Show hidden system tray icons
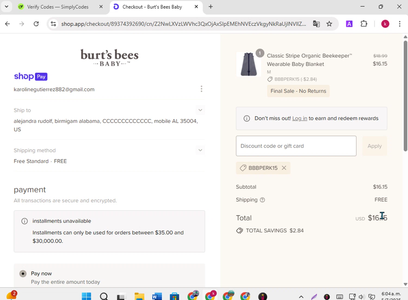 click(301, 297)
